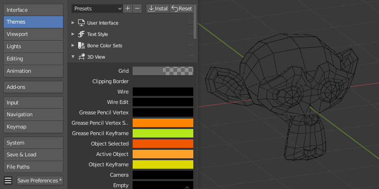The width and height of the screenshot is (379, 189).
Task: Click the preferences panel scrollbar
Action: click(195, 22)
